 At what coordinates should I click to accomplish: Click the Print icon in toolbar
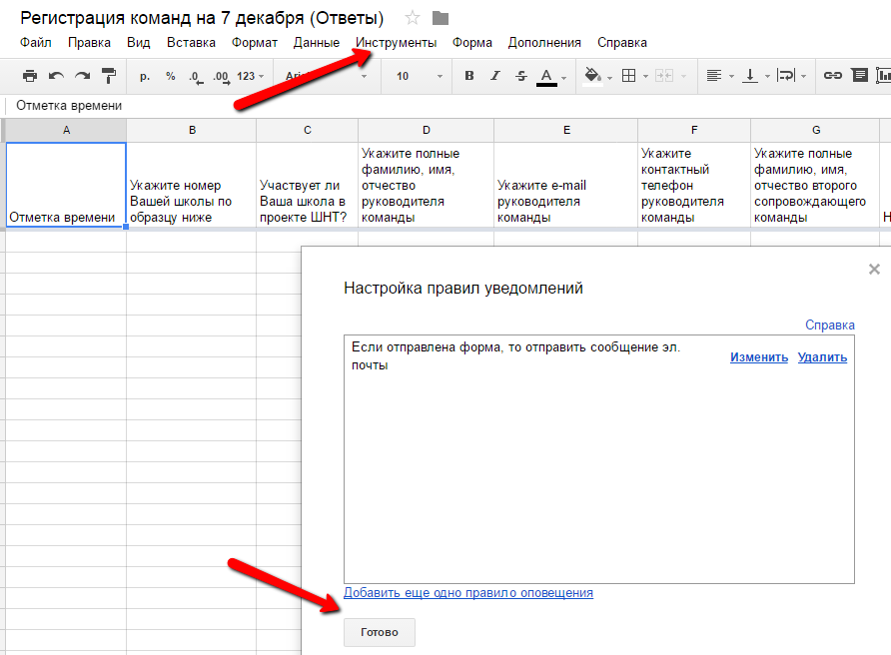tap(30, 76)
